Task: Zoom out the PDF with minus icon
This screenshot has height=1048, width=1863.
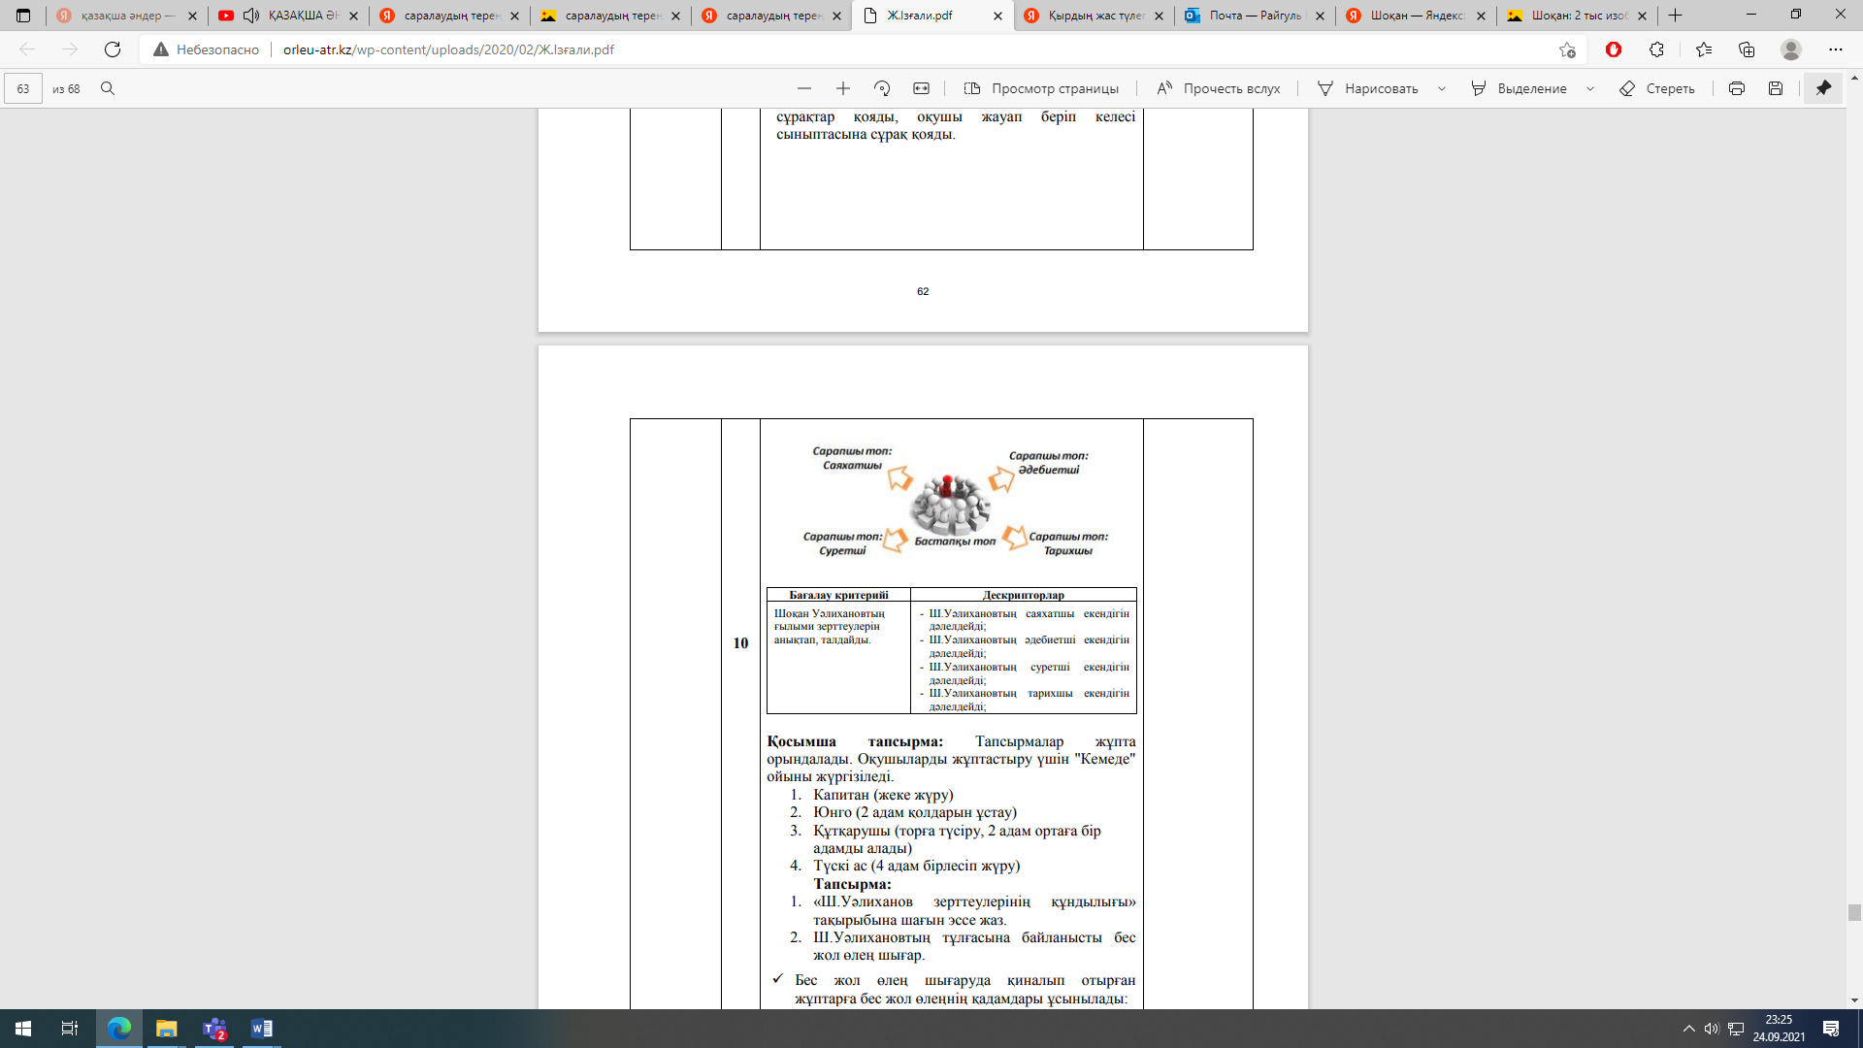Action: click(x=803, y=88)
